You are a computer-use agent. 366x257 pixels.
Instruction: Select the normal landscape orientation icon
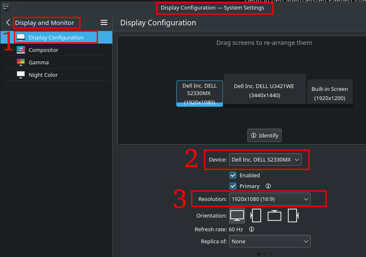pyautogui.click(x=237, y=215)
